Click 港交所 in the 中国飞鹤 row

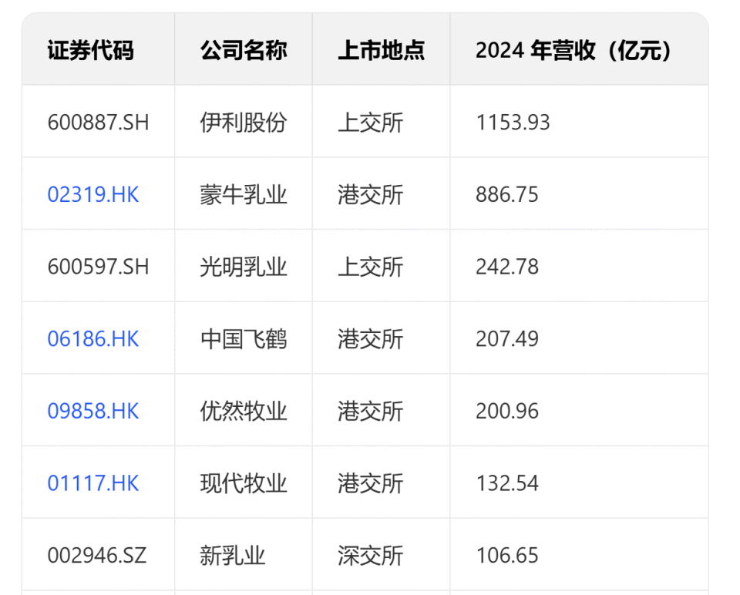point(371,339)
